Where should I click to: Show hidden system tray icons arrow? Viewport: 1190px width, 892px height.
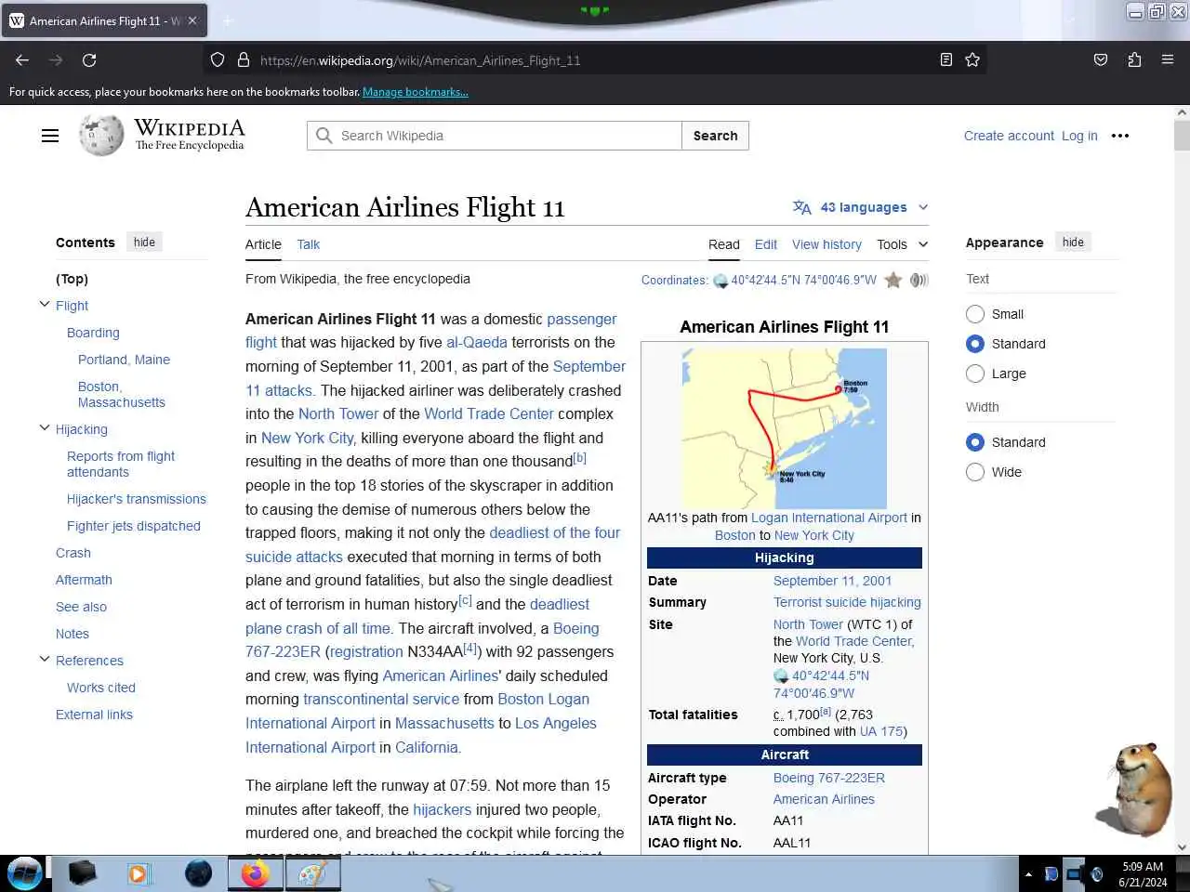click(1028, 874)
